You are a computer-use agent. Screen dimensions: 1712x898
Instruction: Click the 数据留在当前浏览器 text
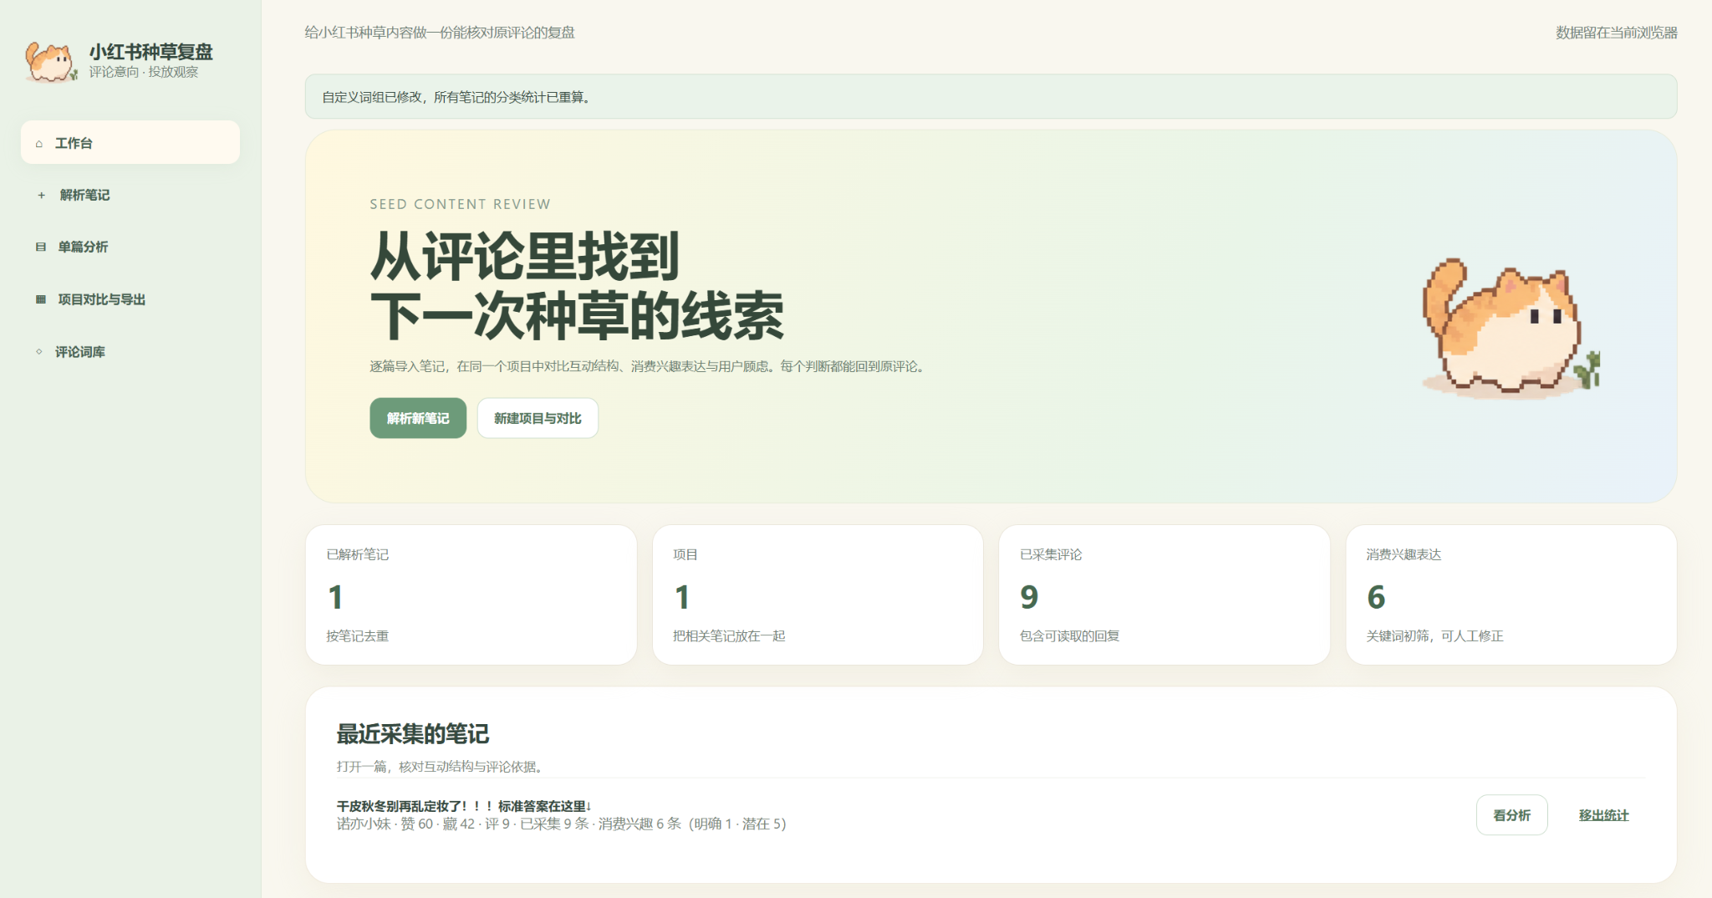[x=1616, y=33]
